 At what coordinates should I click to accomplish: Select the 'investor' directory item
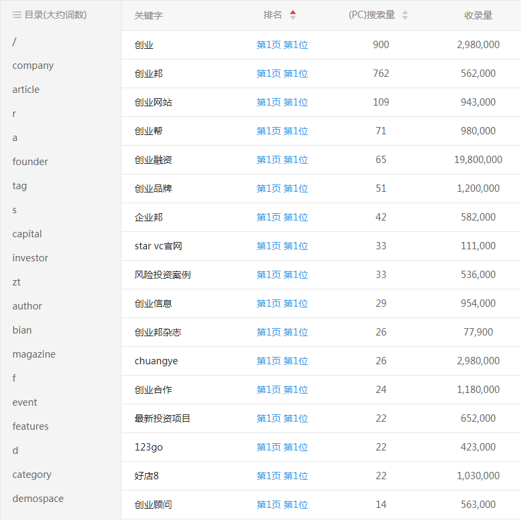point(30,258)
